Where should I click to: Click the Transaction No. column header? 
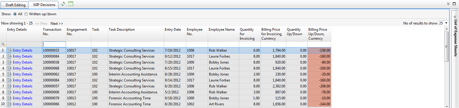[x=54, y=34]
